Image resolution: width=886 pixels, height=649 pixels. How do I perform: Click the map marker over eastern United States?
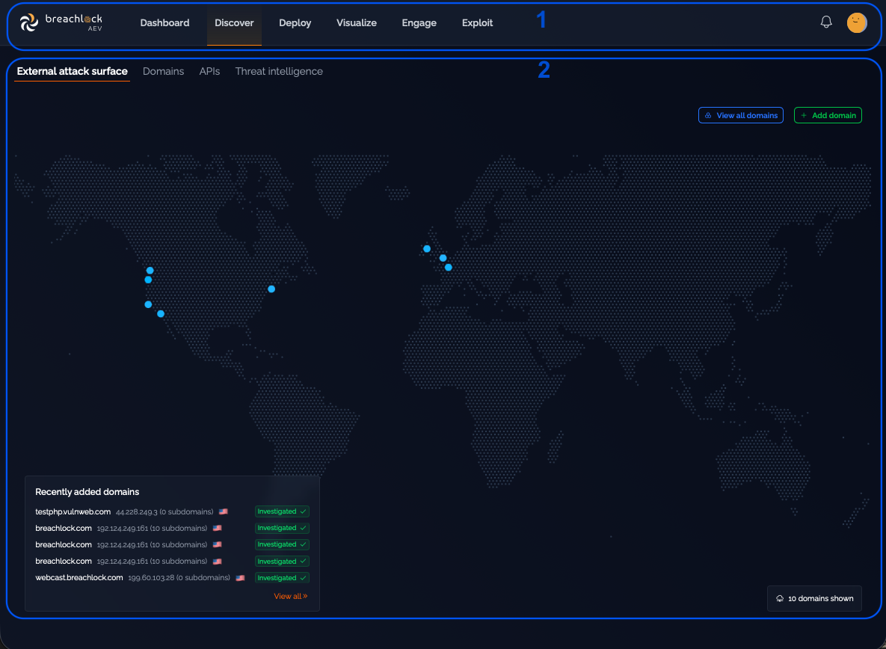click(271, 289)
